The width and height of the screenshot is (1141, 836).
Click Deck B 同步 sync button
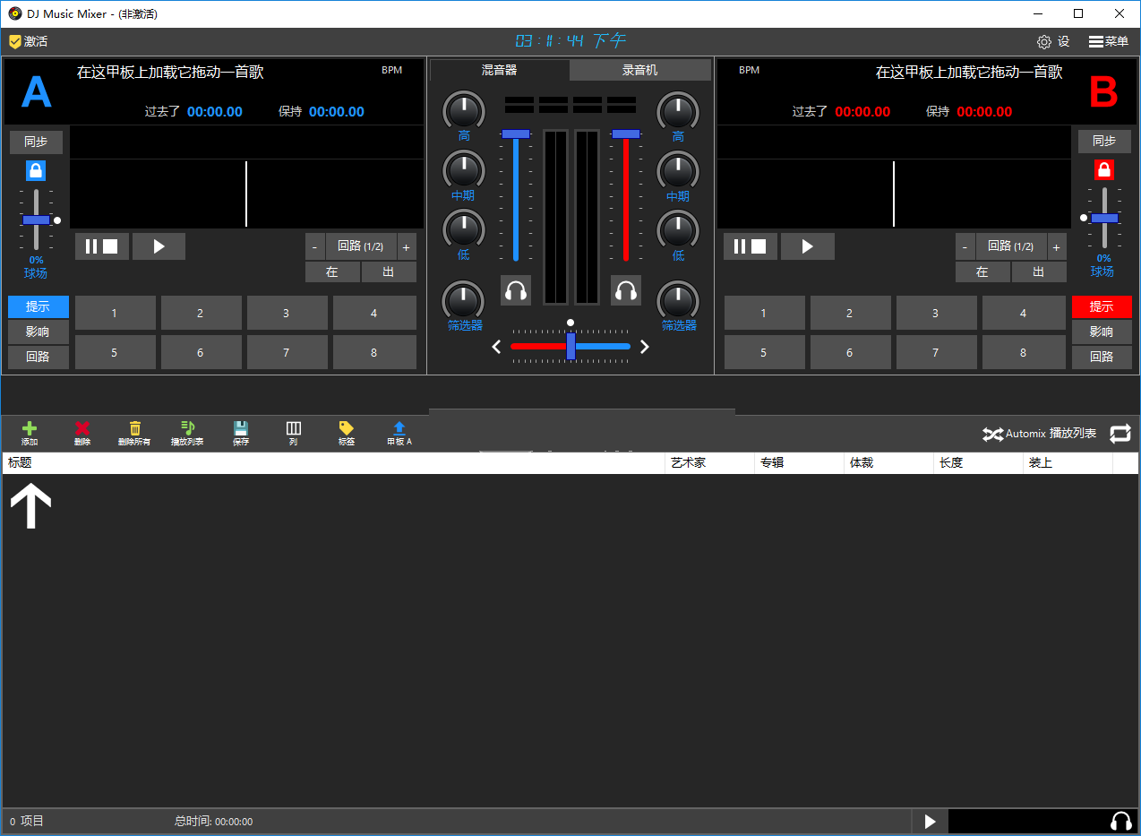[1104, 141]
